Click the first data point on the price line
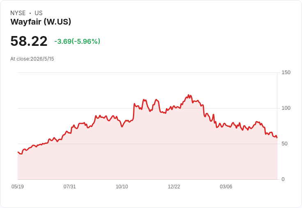Viewport: 302px width, 208px height. 18,152
